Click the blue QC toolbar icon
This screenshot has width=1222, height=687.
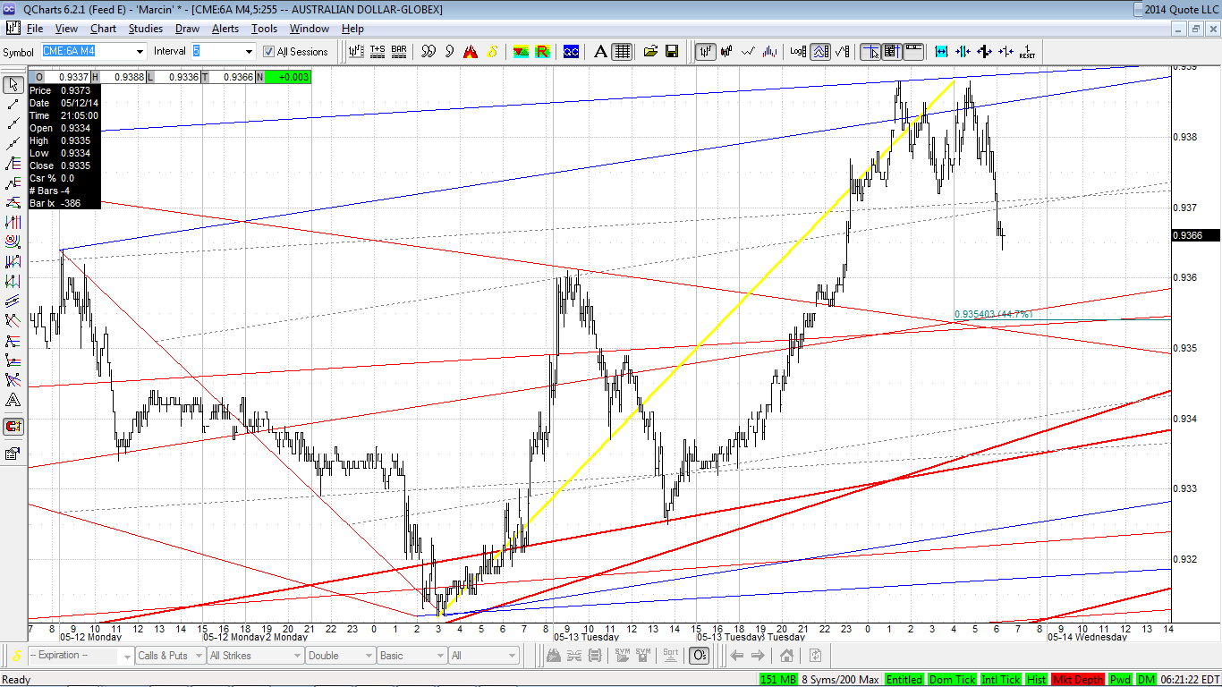pos(571,52)
